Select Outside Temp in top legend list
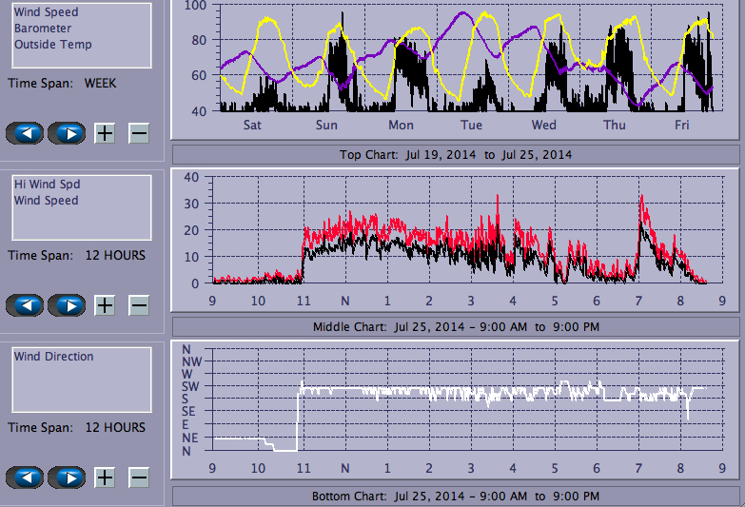This screenshot has height=507, width=745. (52, 45)
